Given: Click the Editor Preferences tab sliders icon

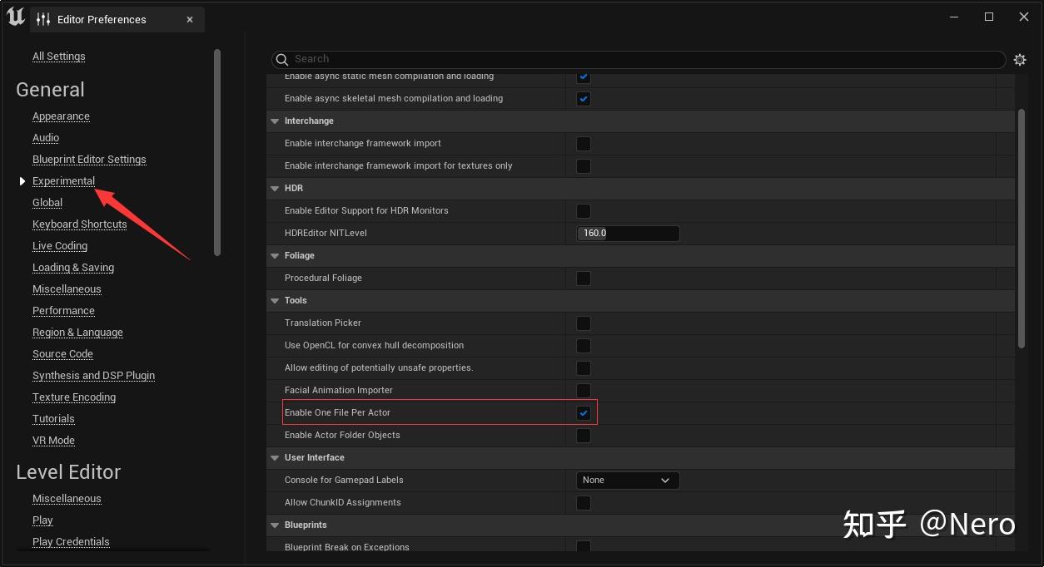Looking at the screenshot, I should (x=44, y=19).
